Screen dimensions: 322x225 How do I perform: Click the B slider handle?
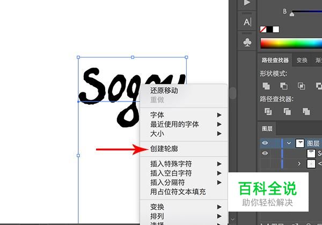(292, 14)
